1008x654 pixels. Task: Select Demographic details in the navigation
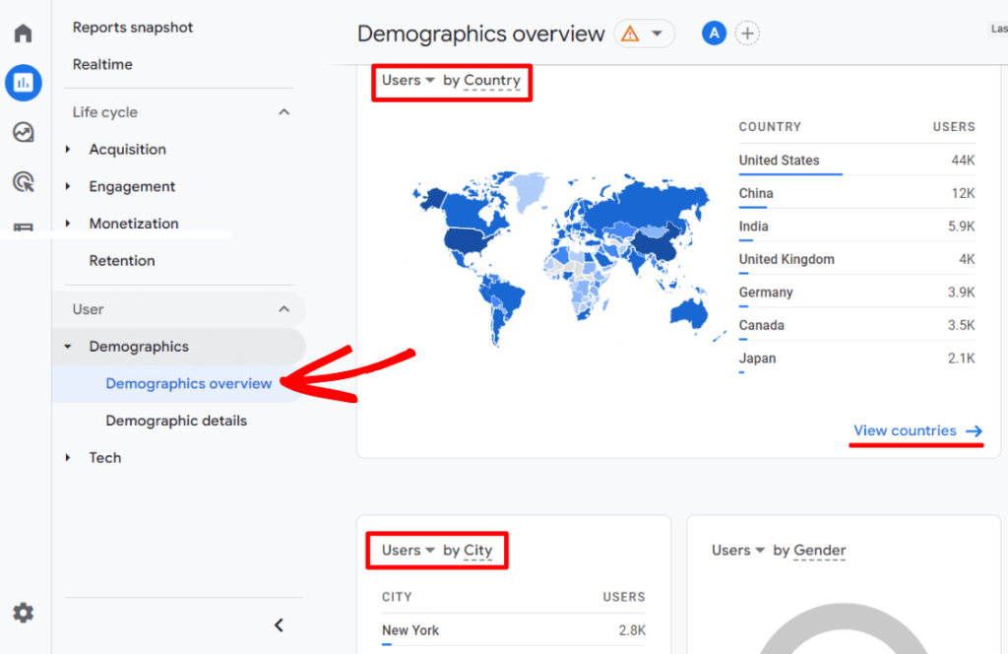pyautogui.click(x=175, y=421)
